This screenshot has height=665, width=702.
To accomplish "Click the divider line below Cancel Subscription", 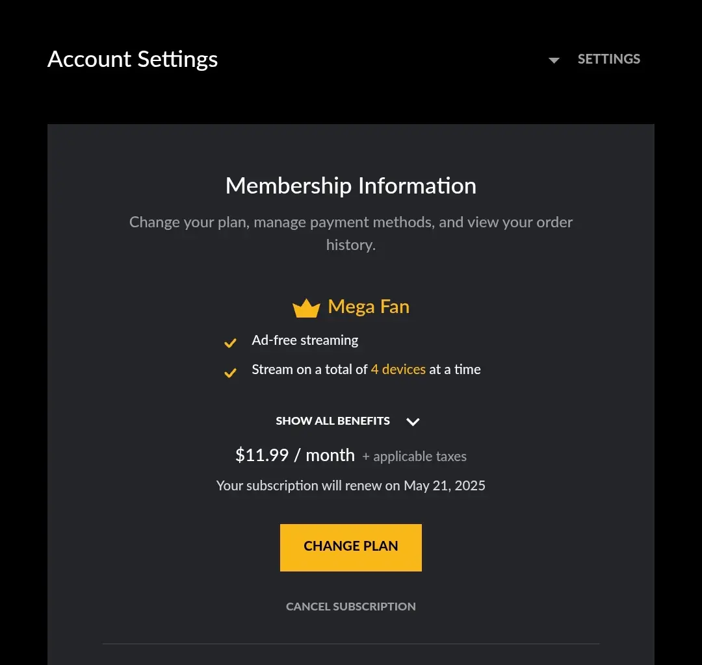I will click(x=351, y=644).
